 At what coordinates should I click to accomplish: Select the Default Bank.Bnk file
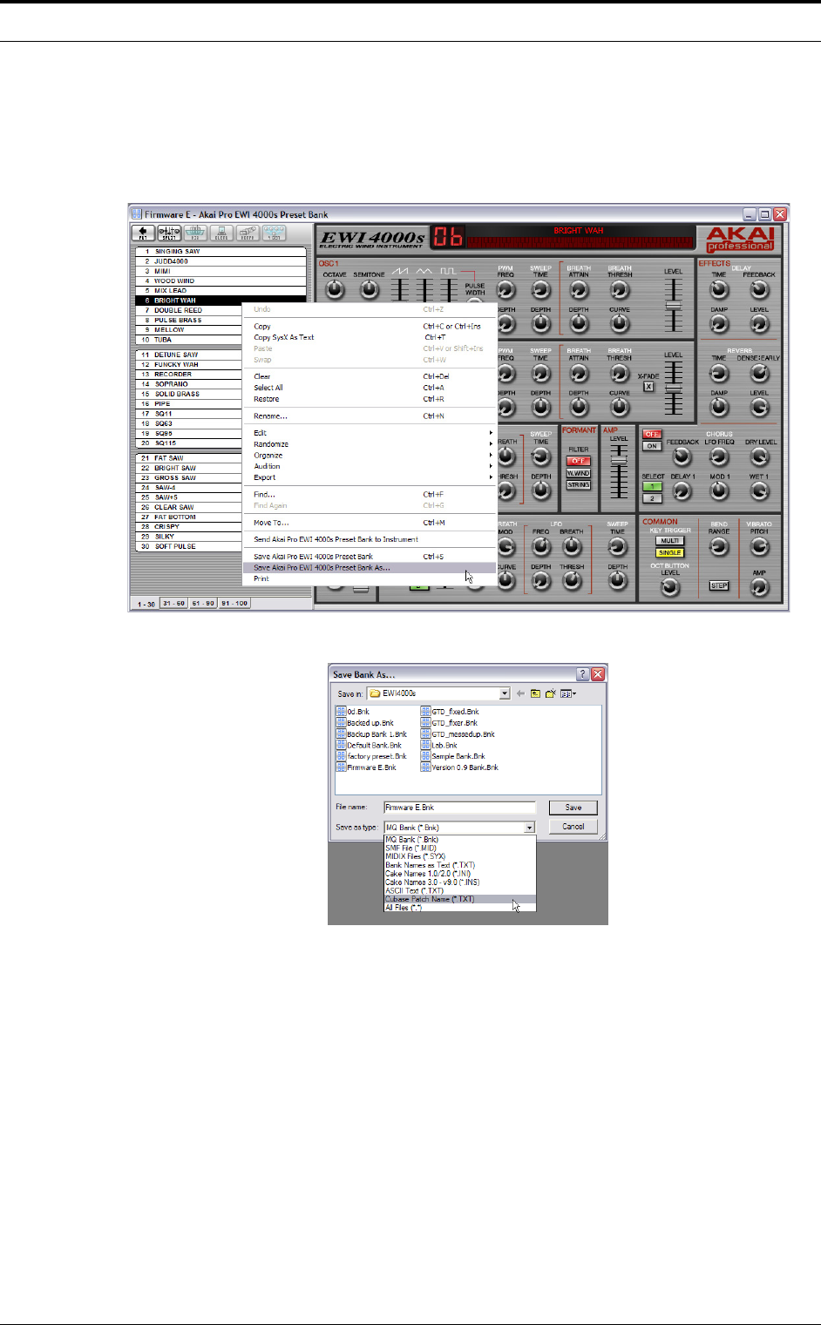click(370, 746)
